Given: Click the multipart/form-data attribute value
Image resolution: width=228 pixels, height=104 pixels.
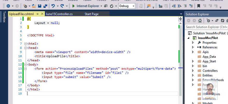Looking at the screenshot, I should click(x=155, y=69).
